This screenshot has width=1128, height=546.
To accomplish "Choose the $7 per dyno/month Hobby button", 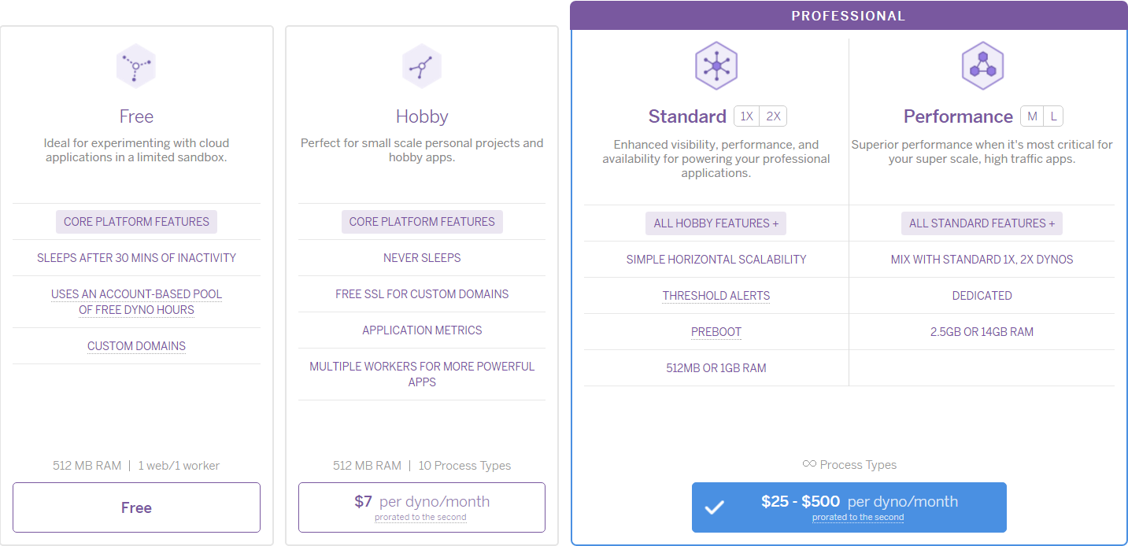I will point(422,507).
